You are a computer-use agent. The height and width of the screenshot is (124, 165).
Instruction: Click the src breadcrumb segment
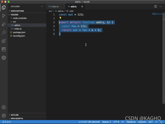pyautogui.click(x=50, y=11)
